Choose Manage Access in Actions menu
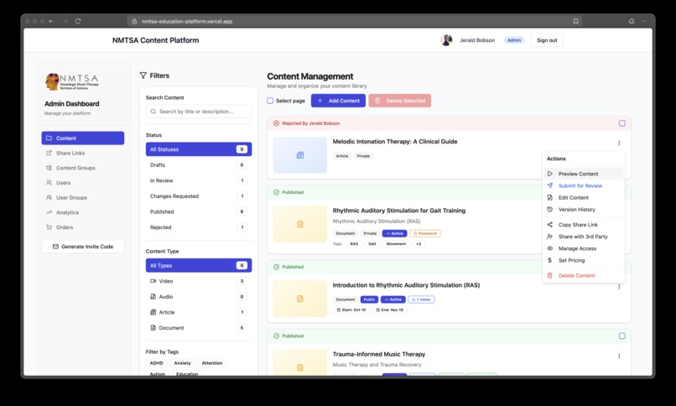 coord(584,248)
